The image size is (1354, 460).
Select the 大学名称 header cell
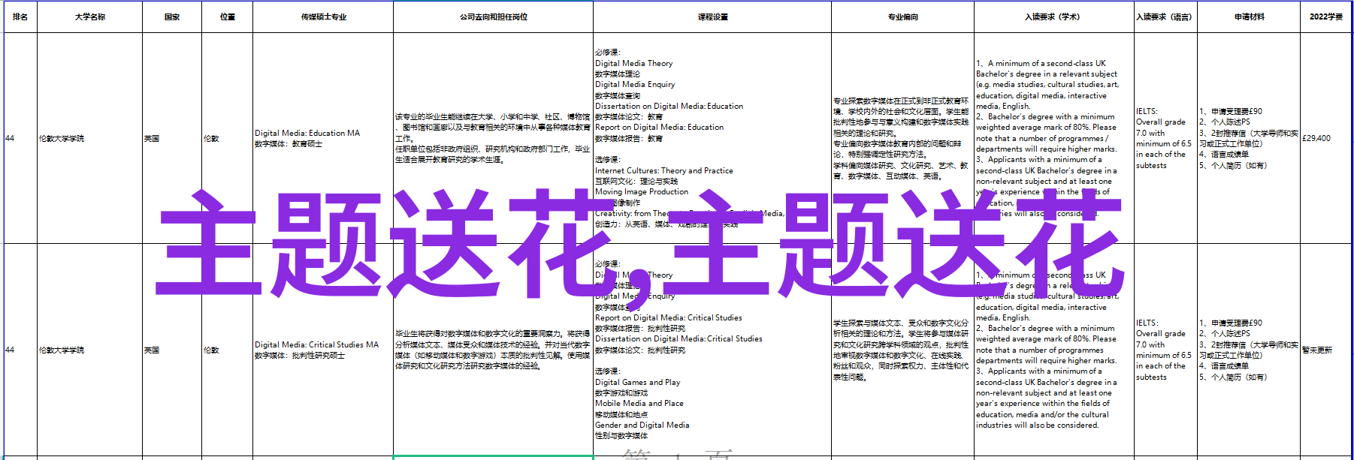click(x=89, y=17)
